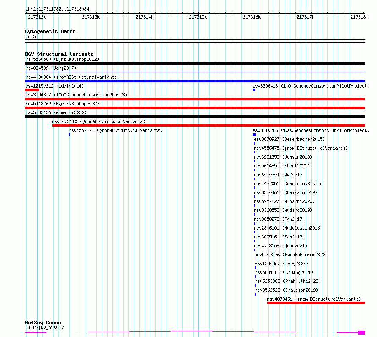The image size is (377, 337).
Task: Click the RefSeq Genes track title
Action: [43, 323]
